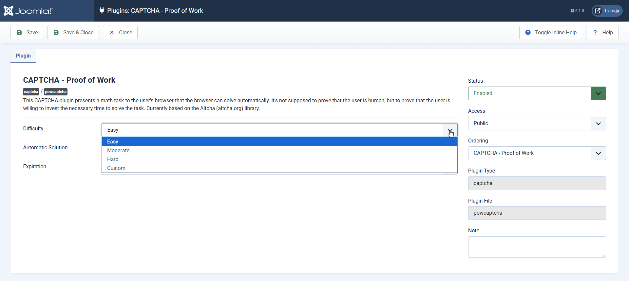Open the f-labs.jp site link
This screenshot has height=281, width=629.
tap(607, 11)
